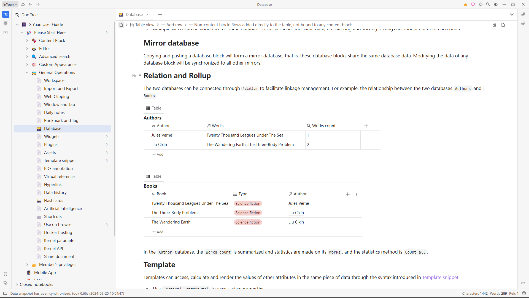Image resolution: width=529 pixels, height=298 pixels.
Task: Click the Inbox icon in left dock
Action: coord(6,33)
